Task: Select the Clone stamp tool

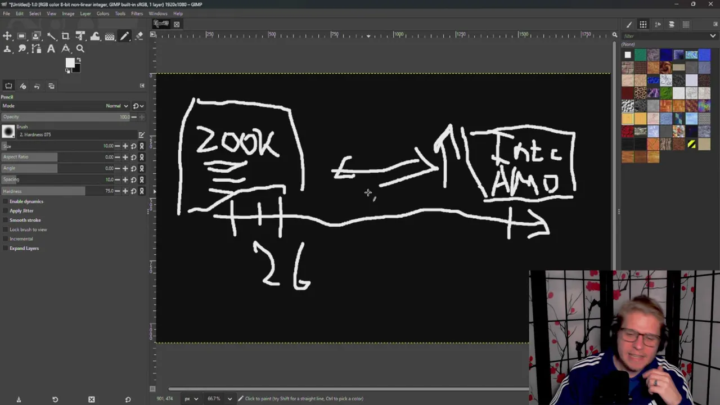Action: 7,49
